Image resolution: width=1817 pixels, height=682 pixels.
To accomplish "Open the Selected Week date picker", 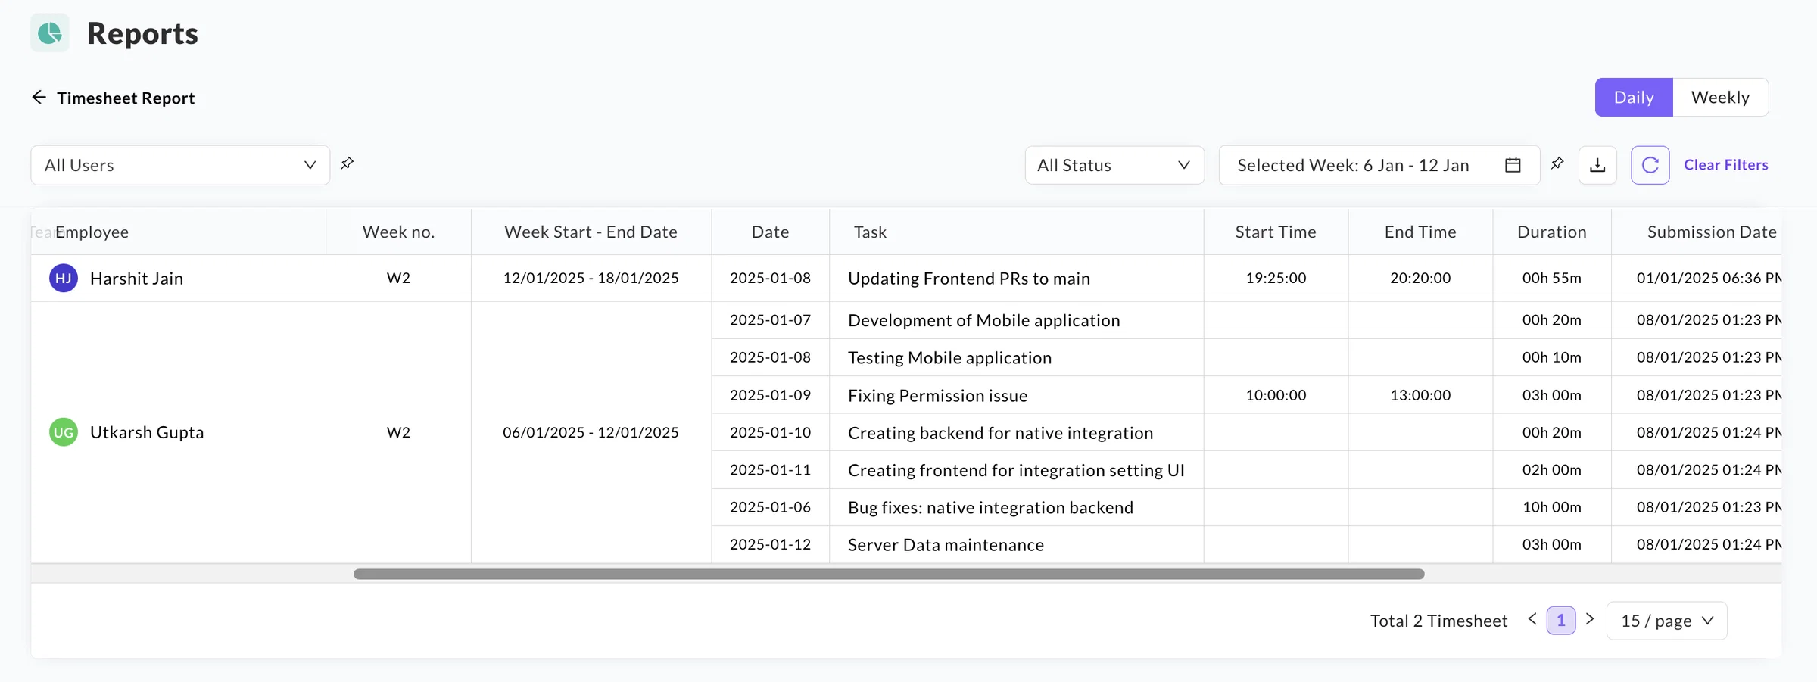I will [x=1379, y=165].
